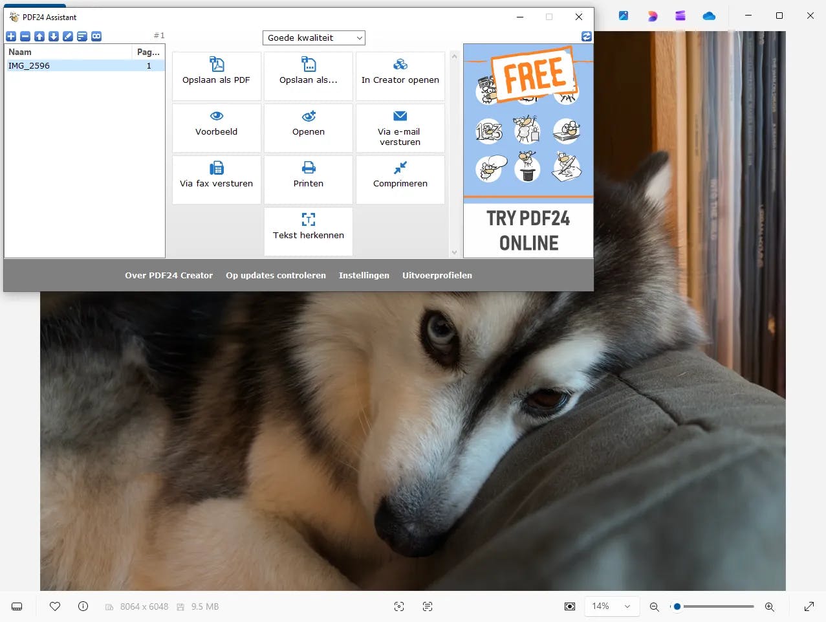Open the document via 'In Creator openen'
Viewport: 826px width, 622px height.
400,76
